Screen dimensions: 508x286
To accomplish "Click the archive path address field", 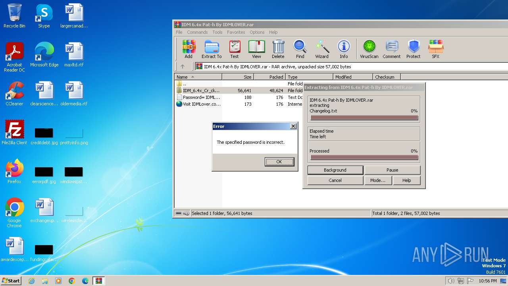I will tap(351, 67).
